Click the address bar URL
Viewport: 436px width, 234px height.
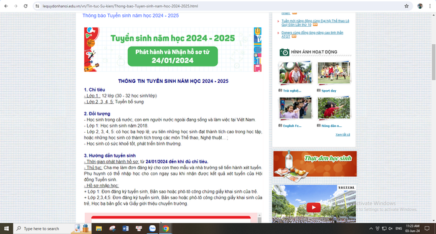coord(120,6)
